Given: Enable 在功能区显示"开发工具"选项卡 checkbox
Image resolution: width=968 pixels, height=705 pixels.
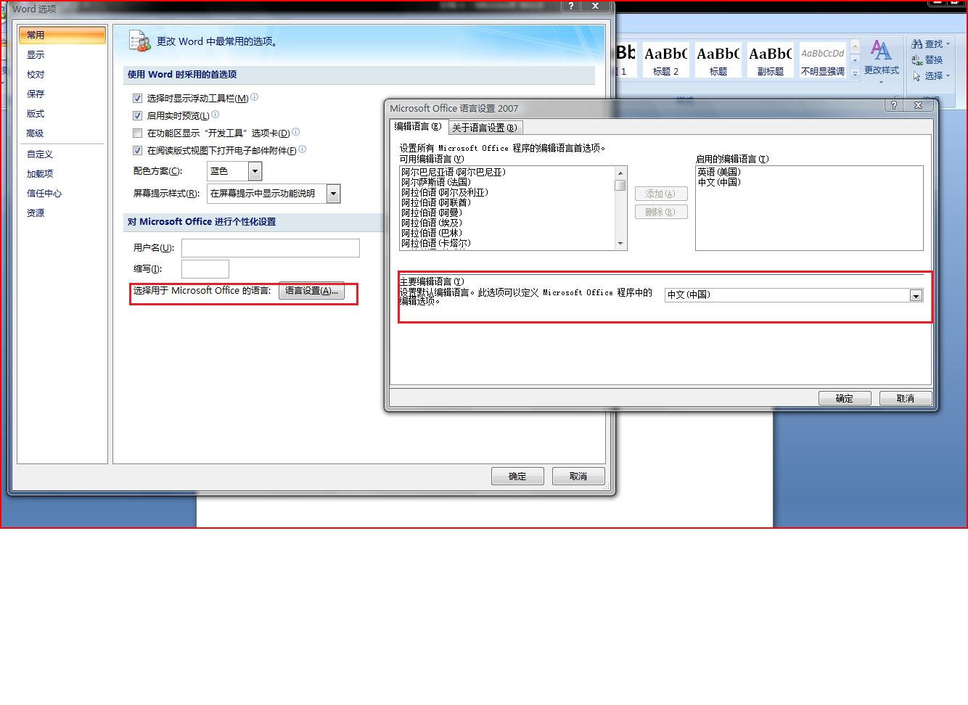Looking at the screenshot, I should [x=137, y=133].
